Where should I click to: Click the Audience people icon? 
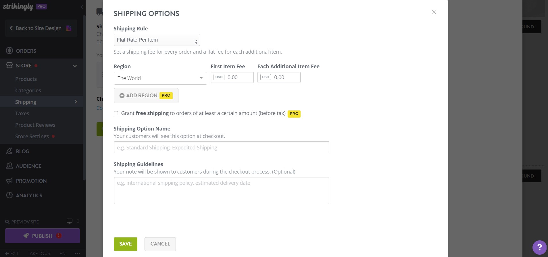click(9, 166)
